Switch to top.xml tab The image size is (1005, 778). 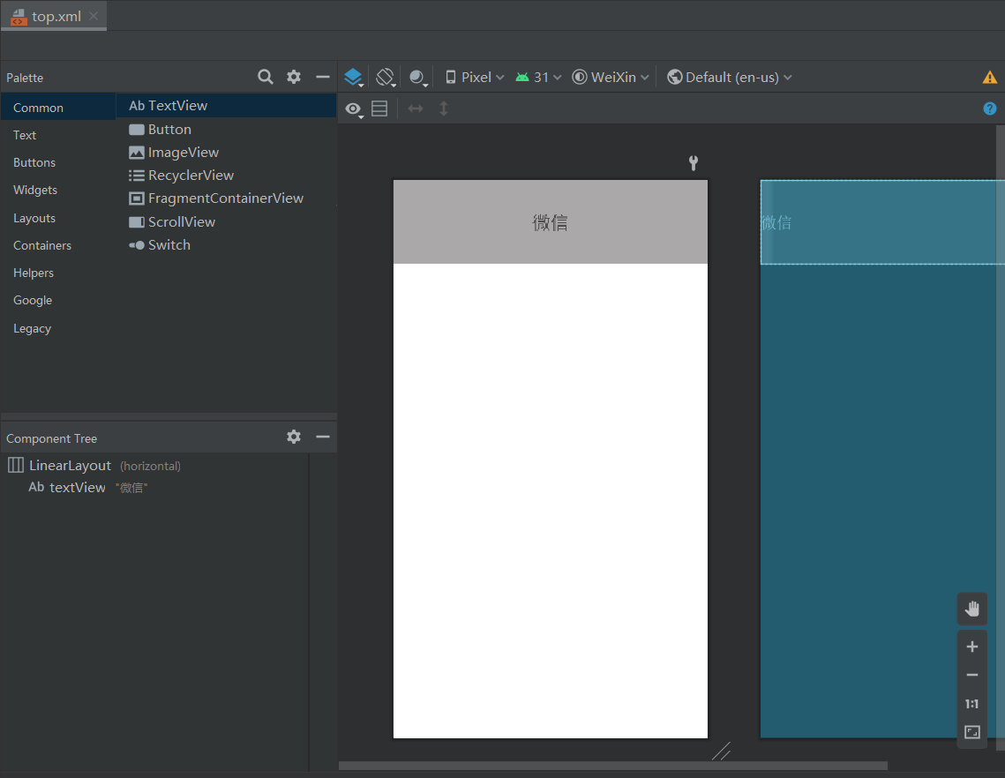(x=54, y=16)
